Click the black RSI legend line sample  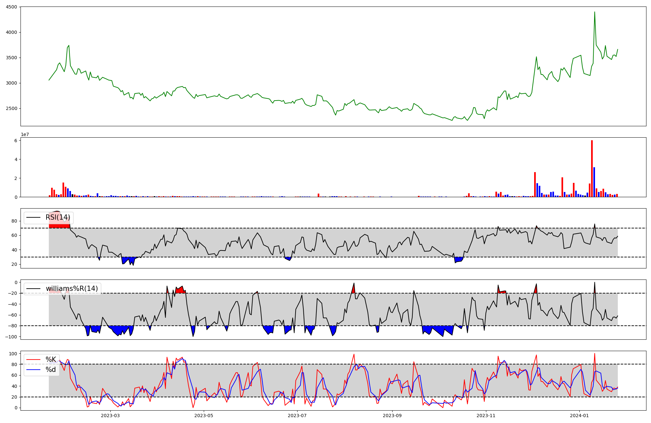[x=34, y=217]
